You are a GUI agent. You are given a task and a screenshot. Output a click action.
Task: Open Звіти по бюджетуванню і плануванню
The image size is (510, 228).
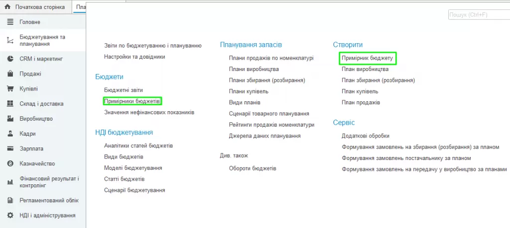(x=153, y=46)
